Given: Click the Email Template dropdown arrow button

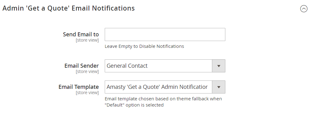Looking at the screenshot, I should tap(219, 87).
